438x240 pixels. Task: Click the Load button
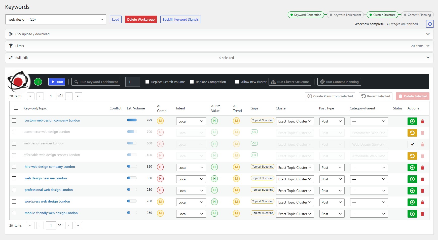(x=116, y=19)
